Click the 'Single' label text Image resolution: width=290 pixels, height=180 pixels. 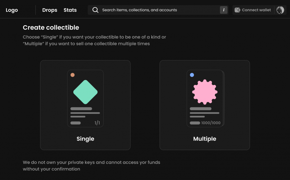point(85,139)
